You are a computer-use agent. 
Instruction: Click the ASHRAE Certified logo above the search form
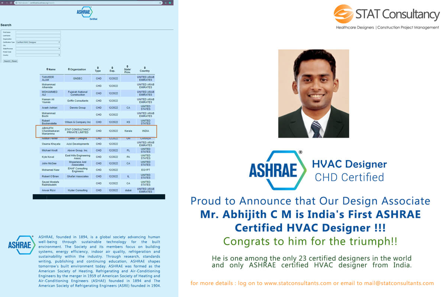click(87, 13)
